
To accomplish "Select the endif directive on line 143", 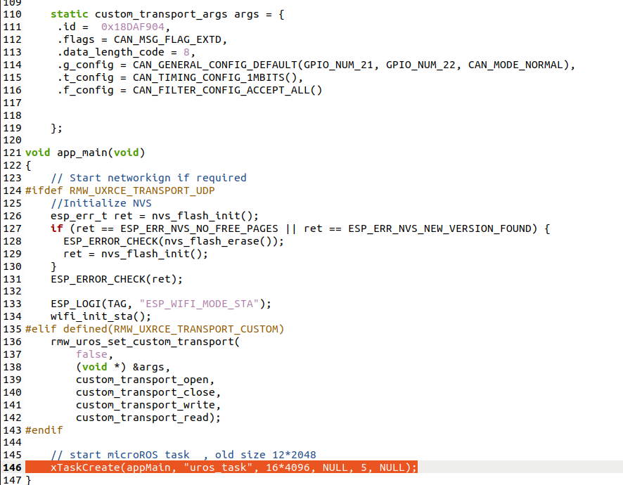I will (42, 430).
